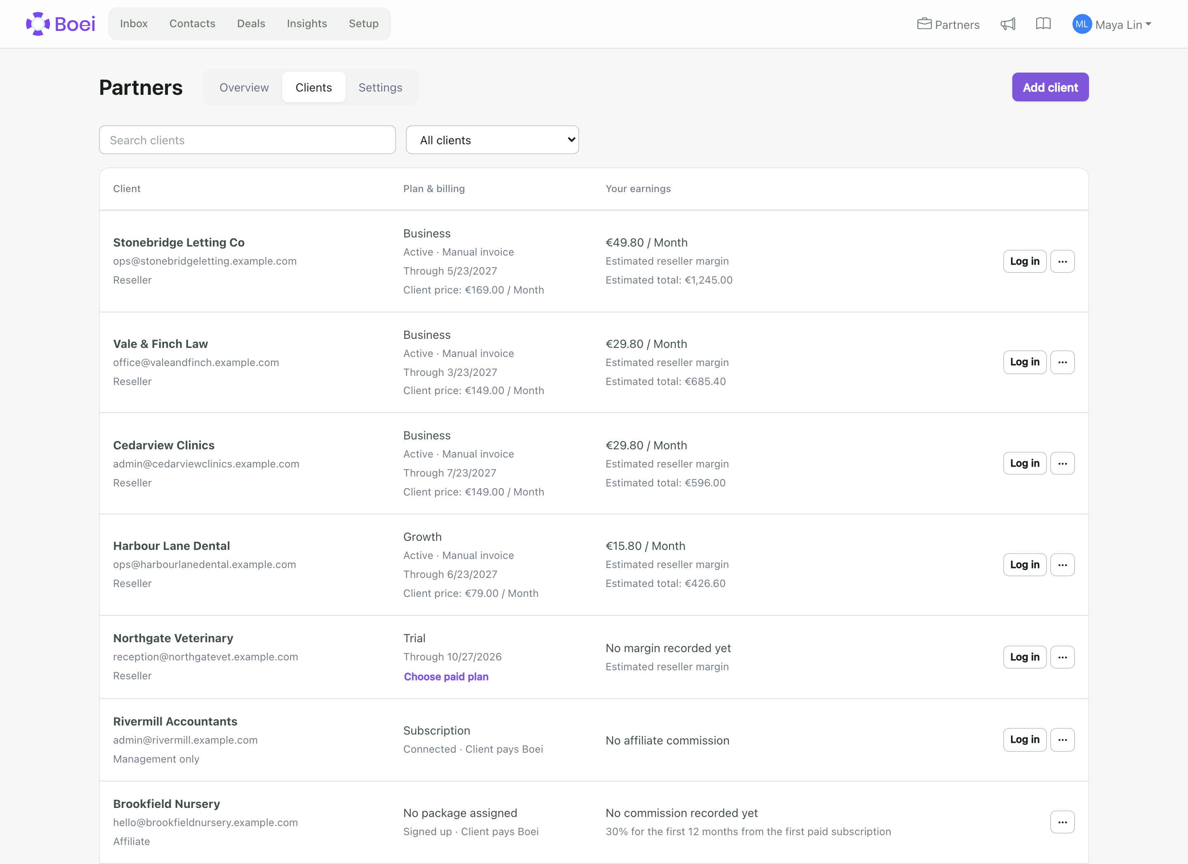Open the Setup menu
This screenshot has width=1188, height=864.
[363, 23]
